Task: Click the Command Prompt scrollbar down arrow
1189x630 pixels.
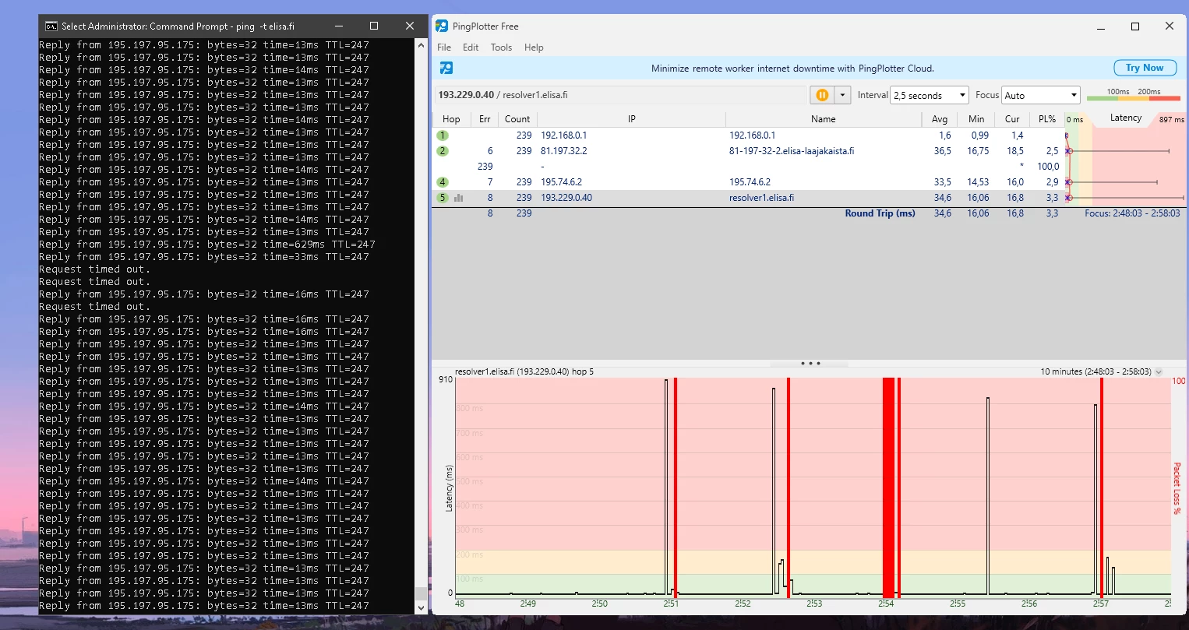Action: (x=422, y=607)
